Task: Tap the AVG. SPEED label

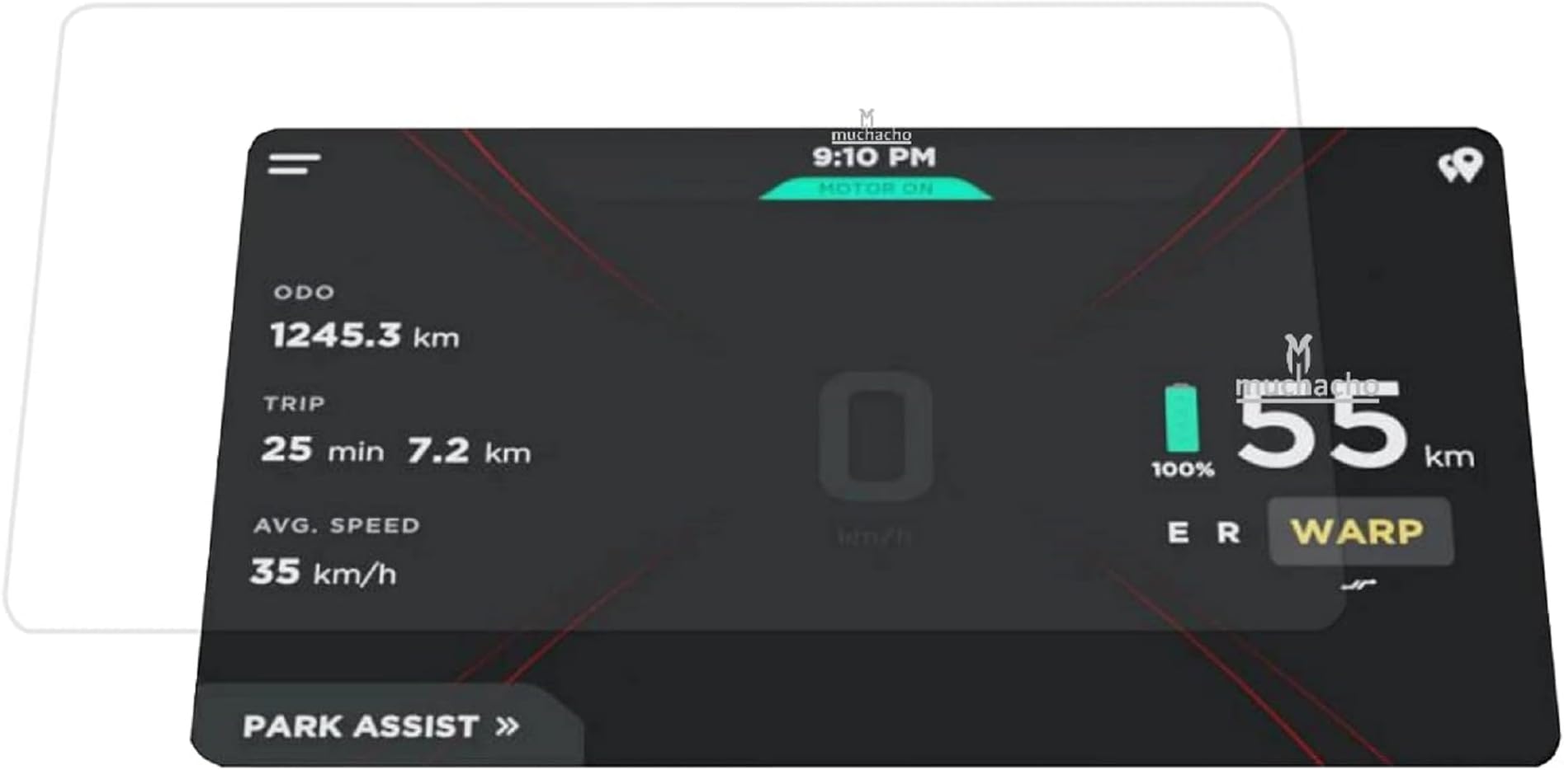Action: coord(337,525)
